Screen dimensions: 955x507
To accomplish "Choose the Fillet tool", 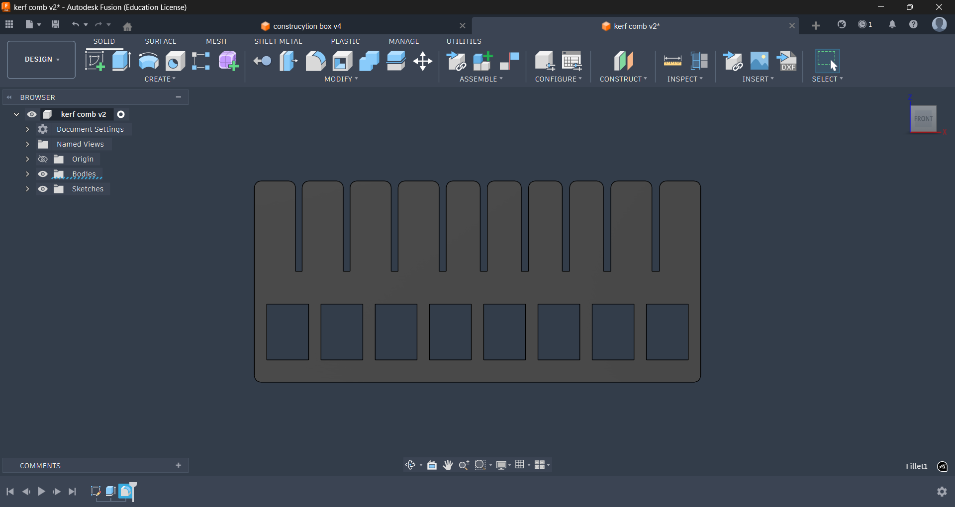I will [x=315, y=61].
